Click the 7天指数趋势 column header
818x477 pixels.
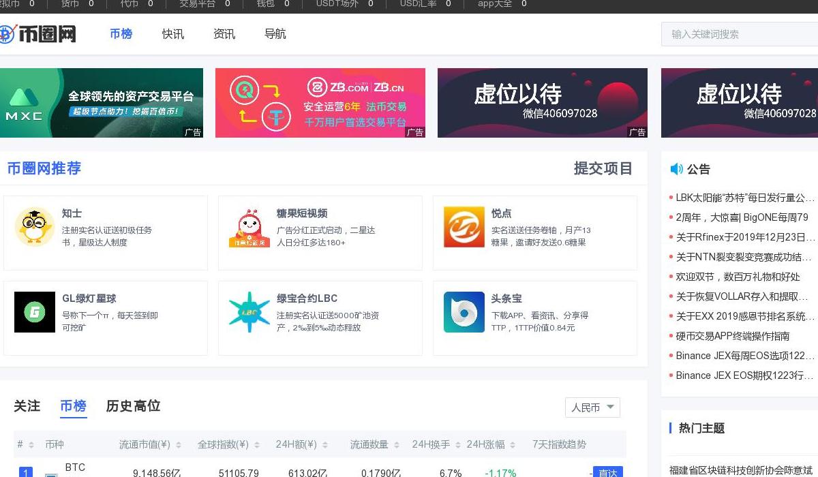tap(559, 445)
